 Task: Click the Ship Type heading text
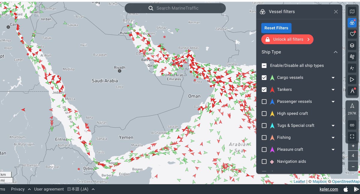[271, 52]
